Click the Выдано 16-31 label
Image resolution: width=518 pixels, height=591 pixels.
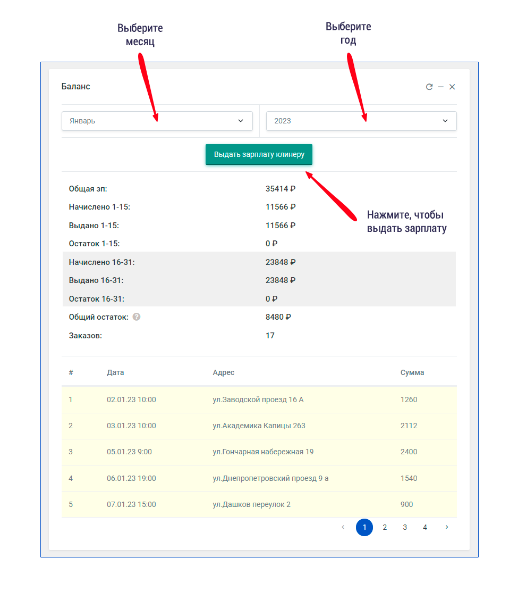[96, 280]
